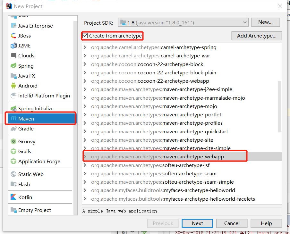Click the archetype list vertical scrollbar
This screenshot has width=290, height=234.
coord(280,106)
